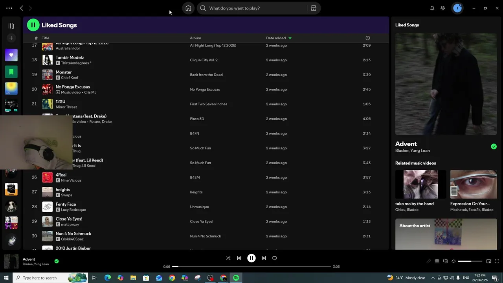The height and width of the screenshot is (283, 503).
Task: Open the play queue icon
Action: 437,261
